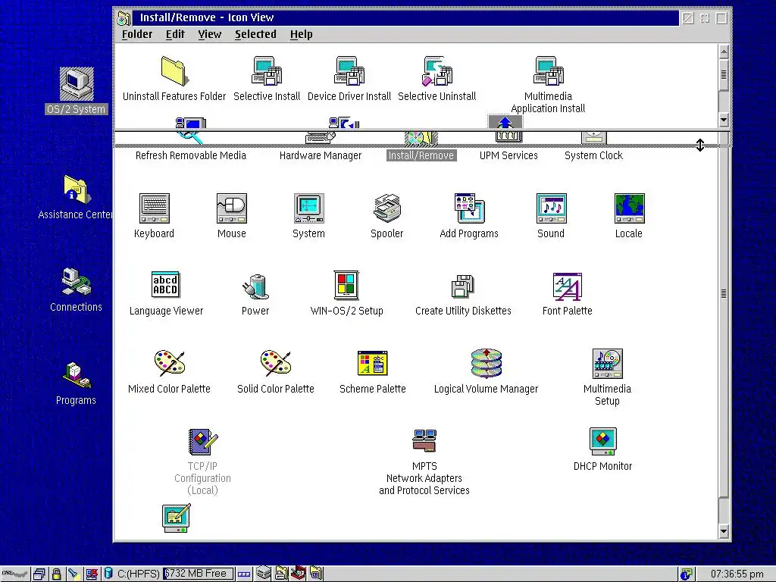Open the taskbar drives tray icon
This screenshot has width=776, height=582.
pyautogui.click(x=264, y=574)
